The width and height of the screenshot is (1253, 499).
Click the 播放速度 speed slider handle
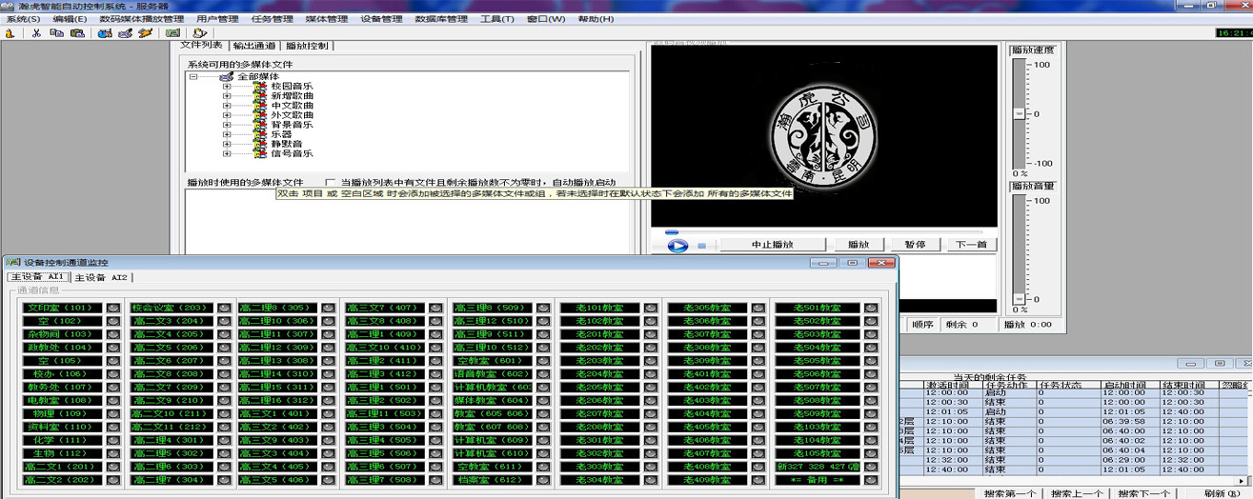[1019, 113]
